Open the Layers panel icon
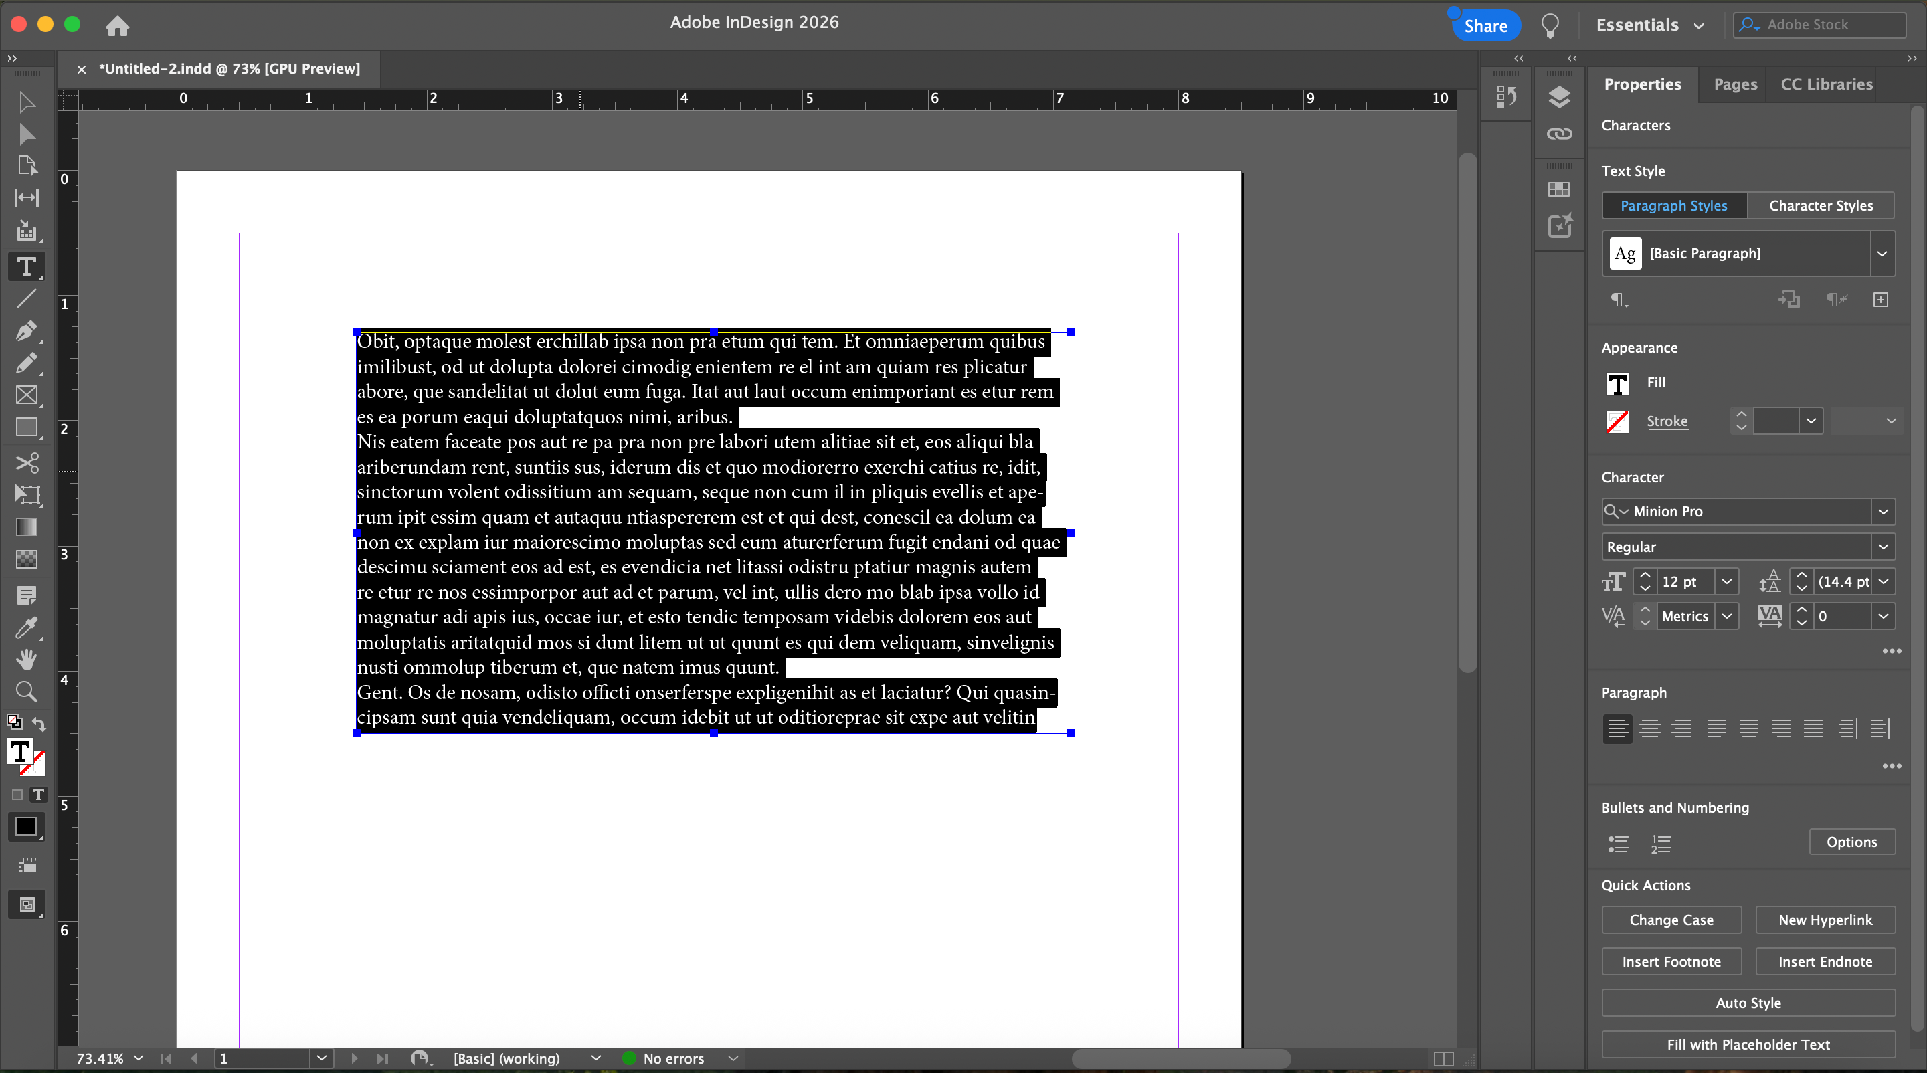The width and height of the screenshot is (1927, 1073). (1559, 97)
